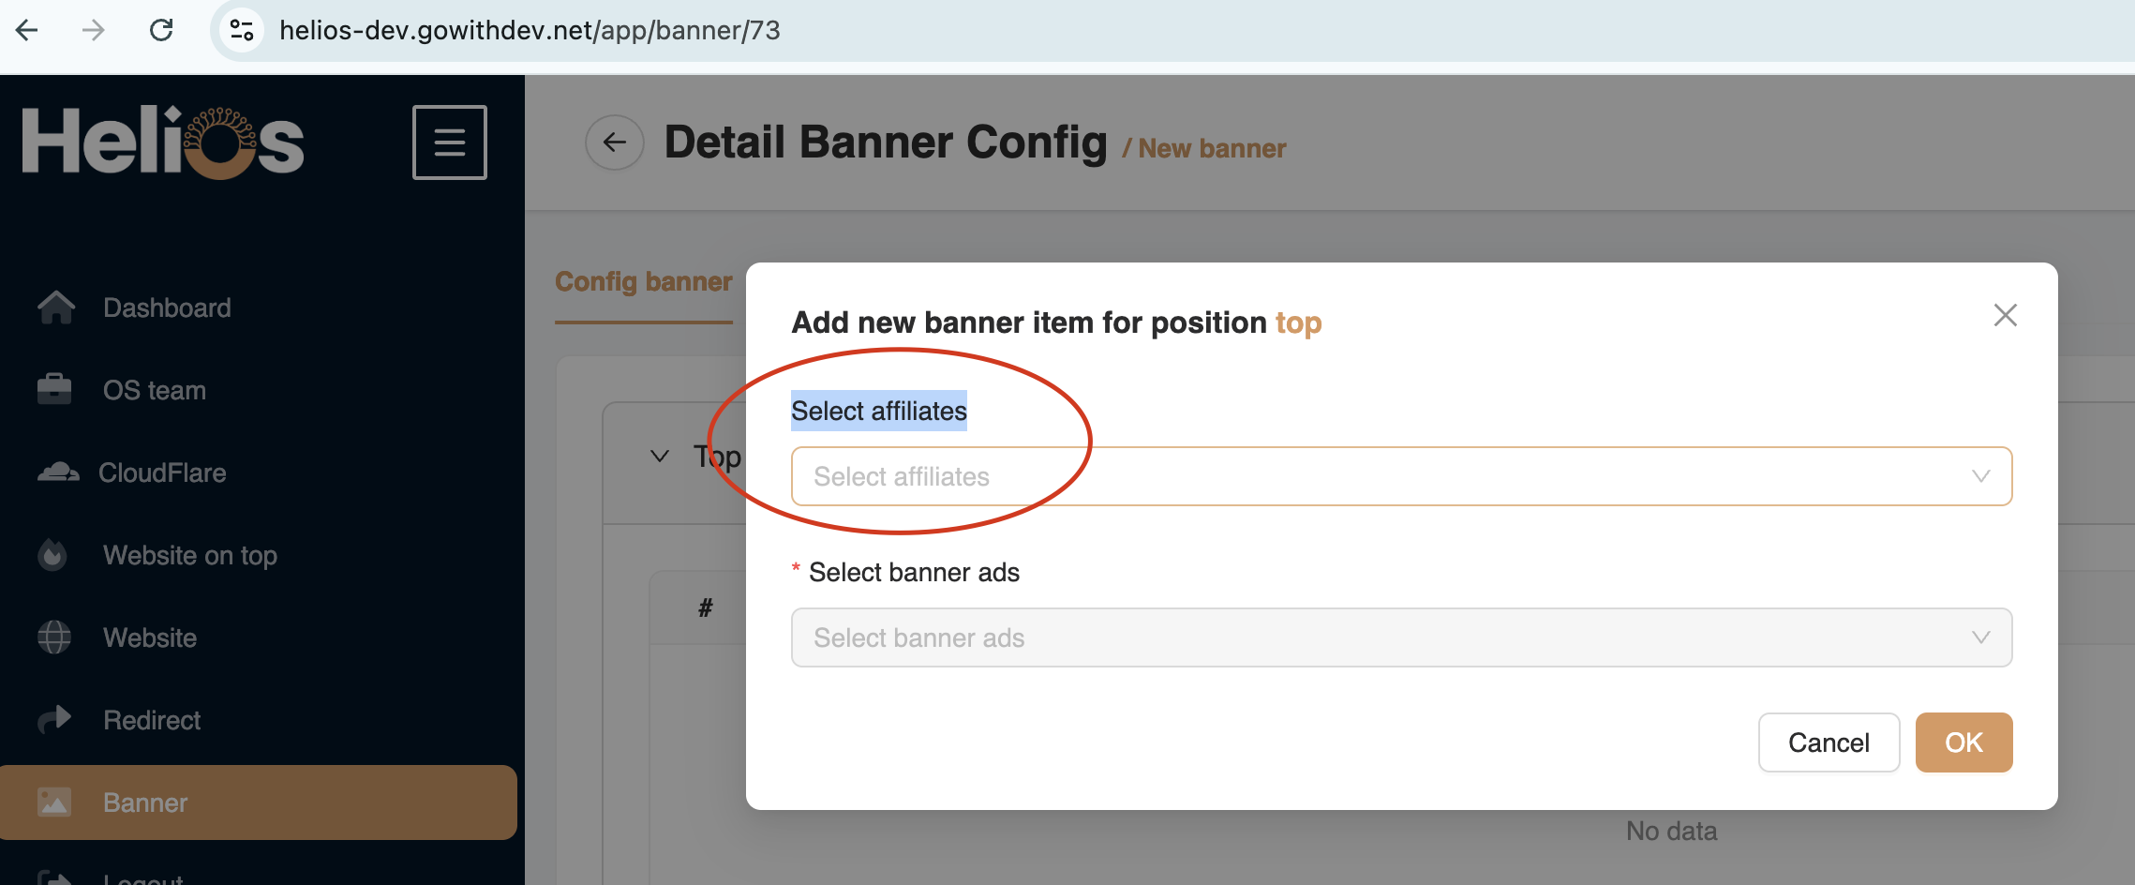
Task: Click the Detail Banner Config heading
Action: [886, 142]
